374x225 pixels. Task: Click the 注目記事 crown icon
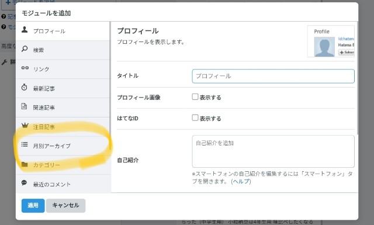click(25, 125)
